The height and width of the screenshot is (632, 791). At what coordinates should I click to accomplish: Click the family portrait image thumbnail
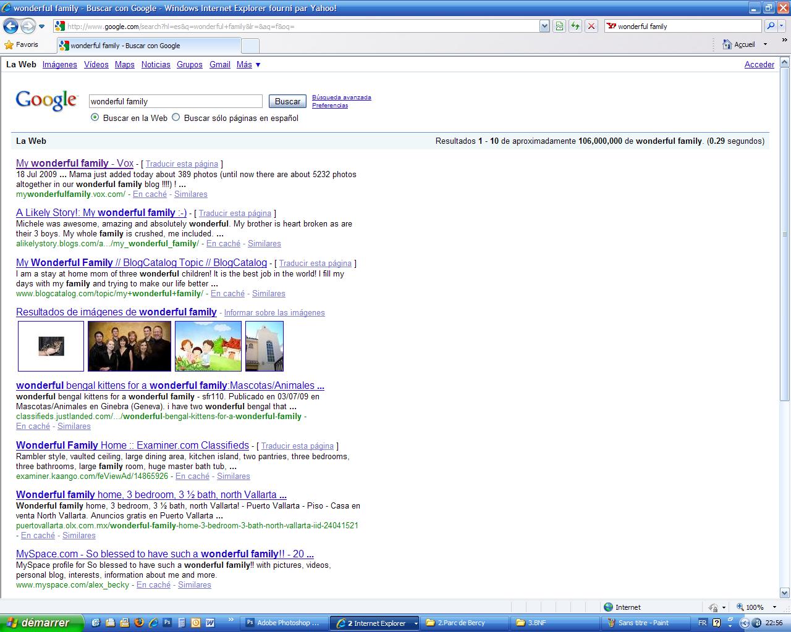tap(129, 346)
